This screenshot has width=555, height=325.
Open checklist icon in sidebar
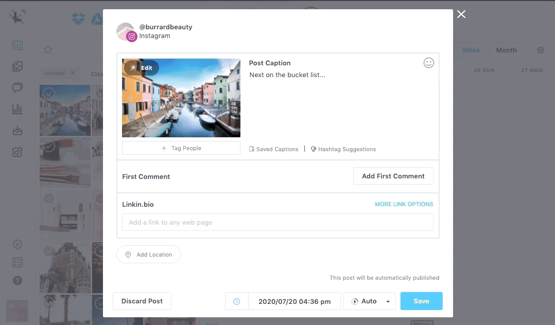(18, 262)
